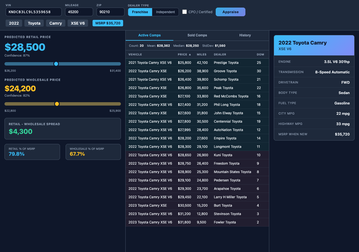Select the AutoNation Toyota comp row
The width and height of the screenshot is (359, 252).
[197, 130]
